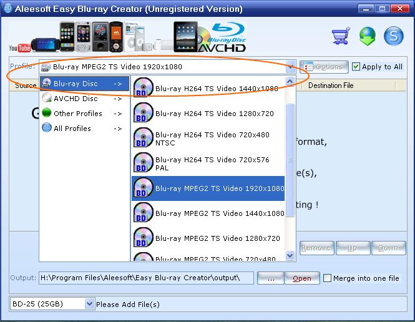Click the green globe download icon
This screenshot has height=322, width=415.
pyautogui.click(x=367, y=36)
